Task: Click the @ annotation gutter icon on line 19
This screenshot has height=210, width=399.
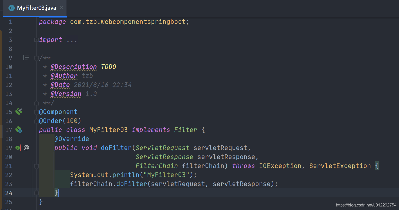Action: pyautogui.click(x=26, y=148)
